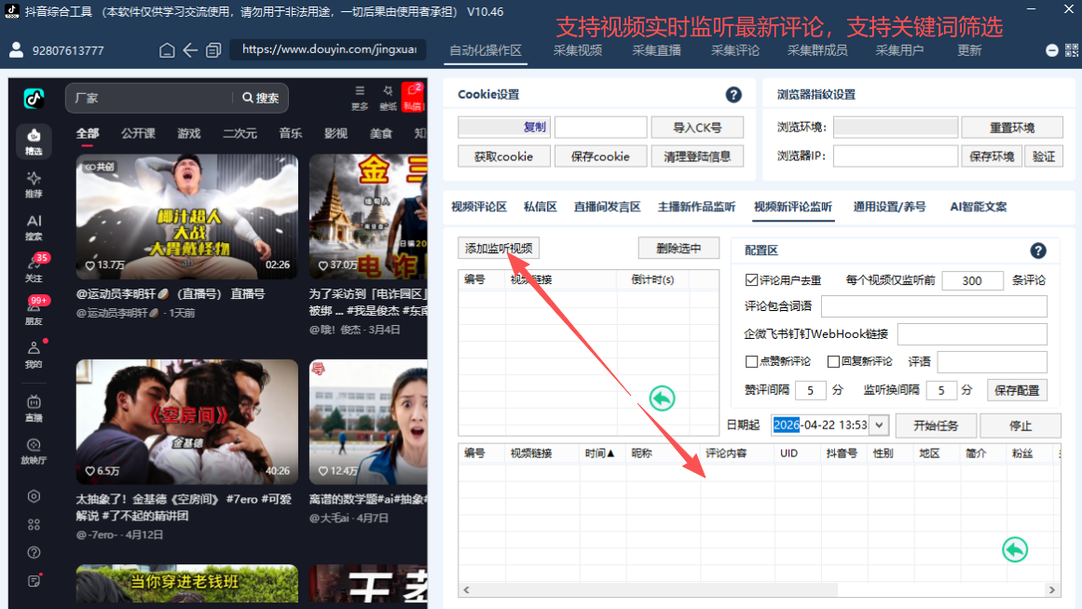Click the 更多 menu icon in the Douyin header
Viewport: 1082px width, 609px height.
tap(360, 98)
